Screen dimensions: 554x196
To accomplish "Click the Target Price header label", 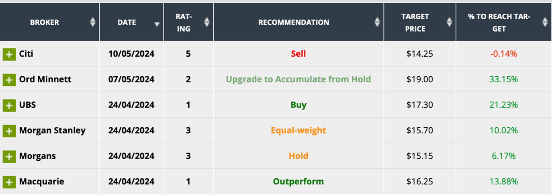I will point(415,22).
